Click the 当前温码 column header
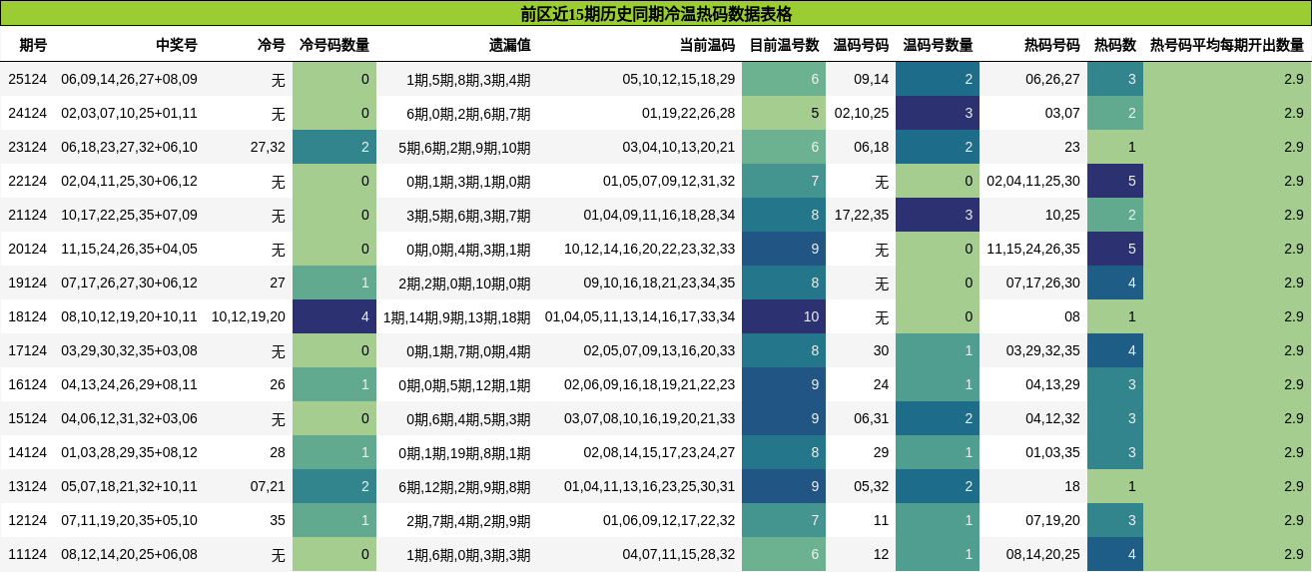Screen dimensions: 1312x572 tap(707, 45)
